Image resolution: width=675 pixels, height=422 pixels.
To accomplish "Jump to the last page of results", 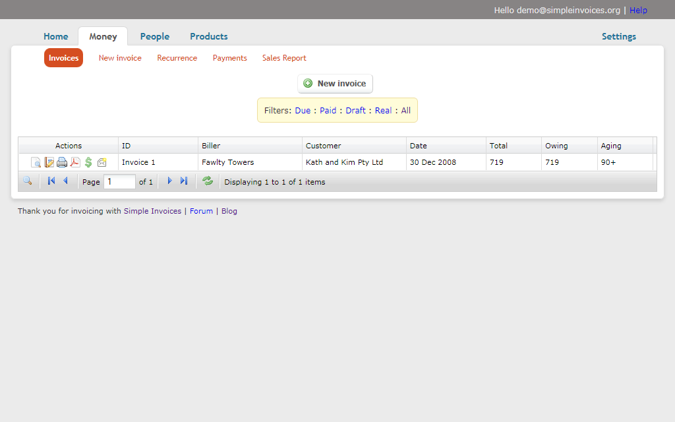I will click(x=184, y=181).
